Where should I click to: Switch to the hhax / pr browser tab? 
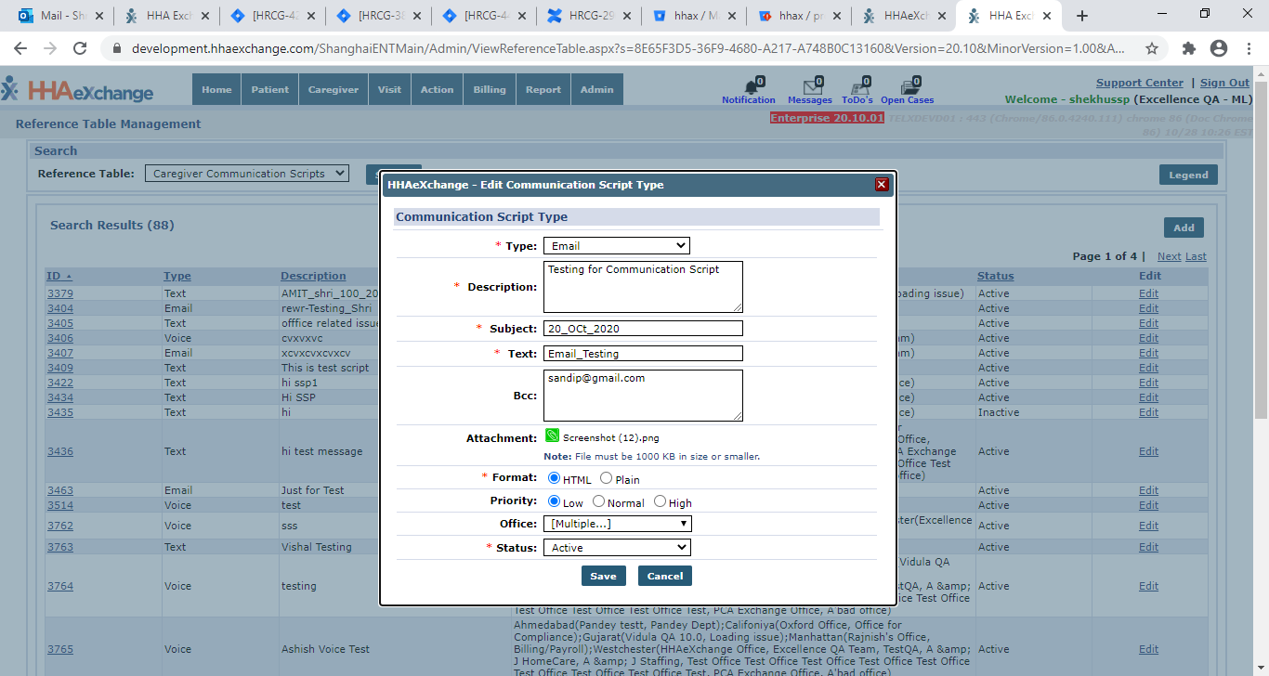[799, 16]
